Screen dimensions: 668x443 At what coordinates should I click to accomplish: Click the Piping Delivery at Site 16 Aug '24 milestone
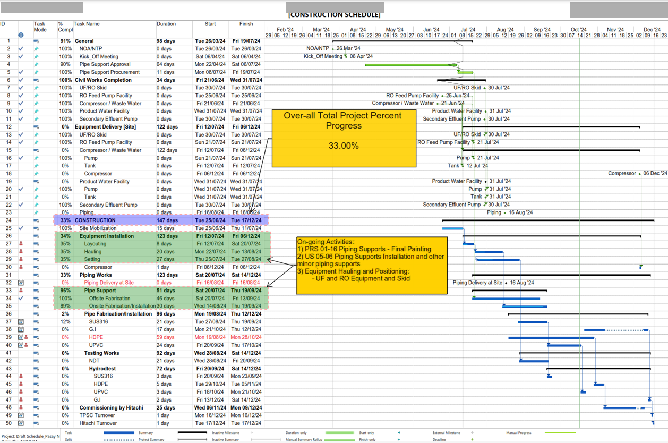[x=493, y=283]
